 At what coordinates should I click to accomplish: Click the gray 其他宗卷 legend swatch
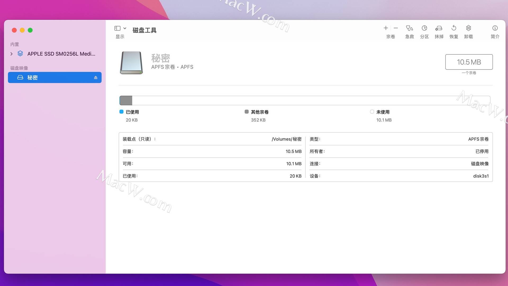(247, 112)
